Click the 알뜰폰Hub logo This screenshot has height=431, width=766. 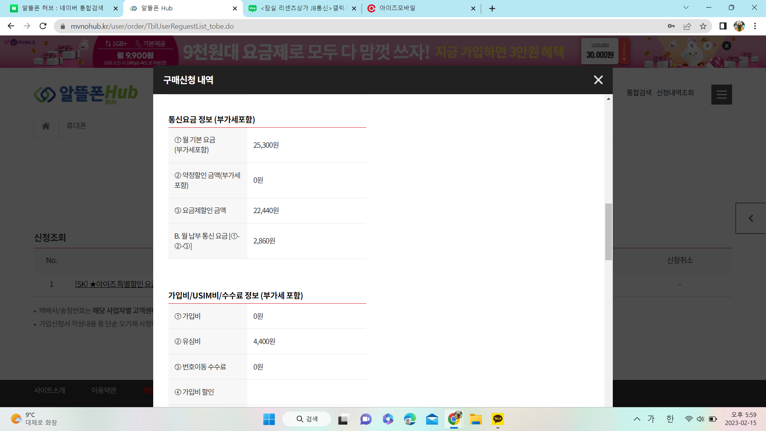pos(86,94)
